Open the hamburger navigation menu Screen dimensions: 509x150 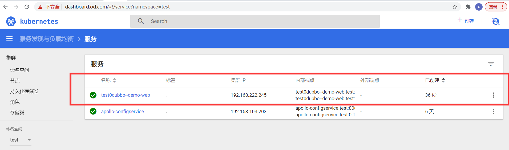click(x=9, y=39)
